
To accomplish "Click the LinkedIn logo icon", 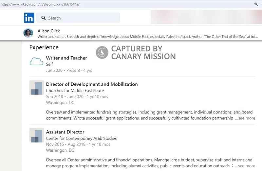I will tap(29, 18).
